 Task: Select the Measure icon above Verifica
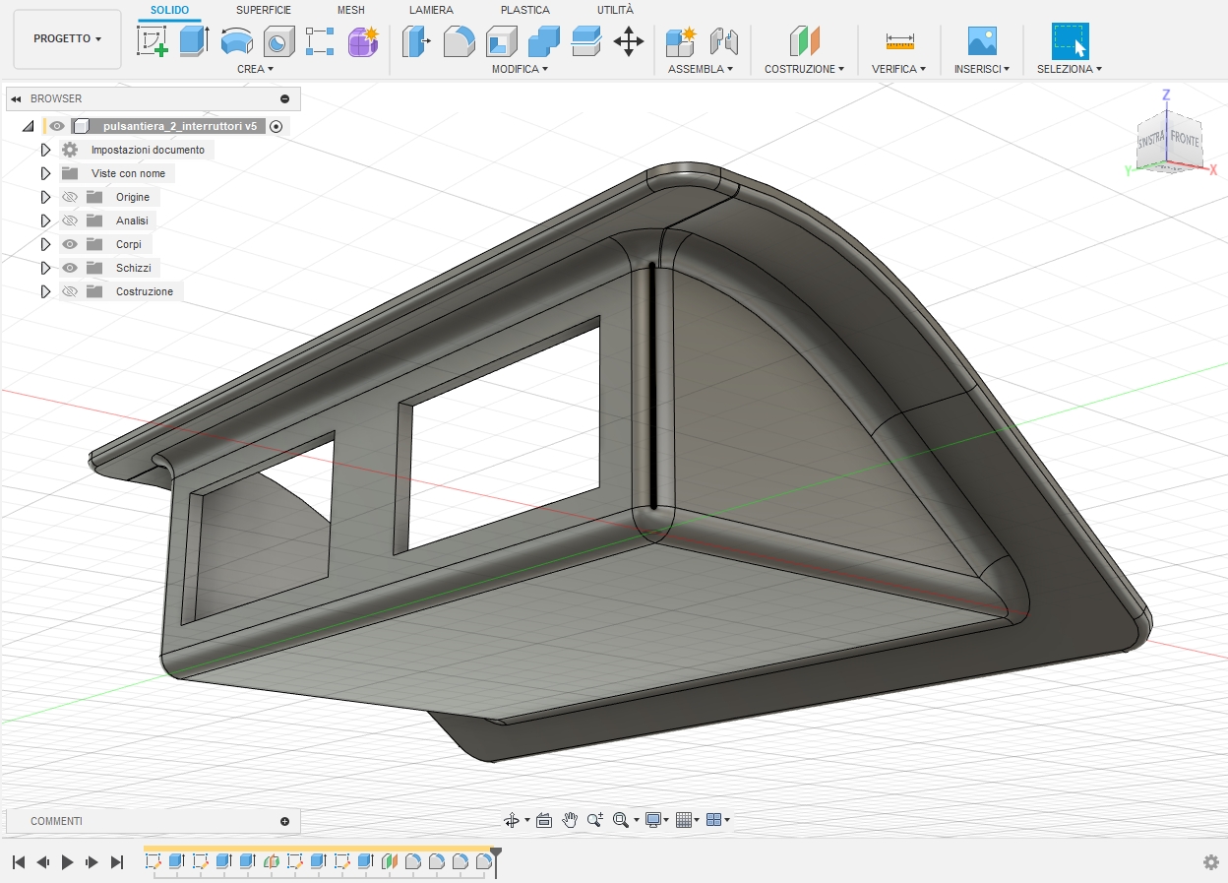pyautogui.click(x=899, y=41)
